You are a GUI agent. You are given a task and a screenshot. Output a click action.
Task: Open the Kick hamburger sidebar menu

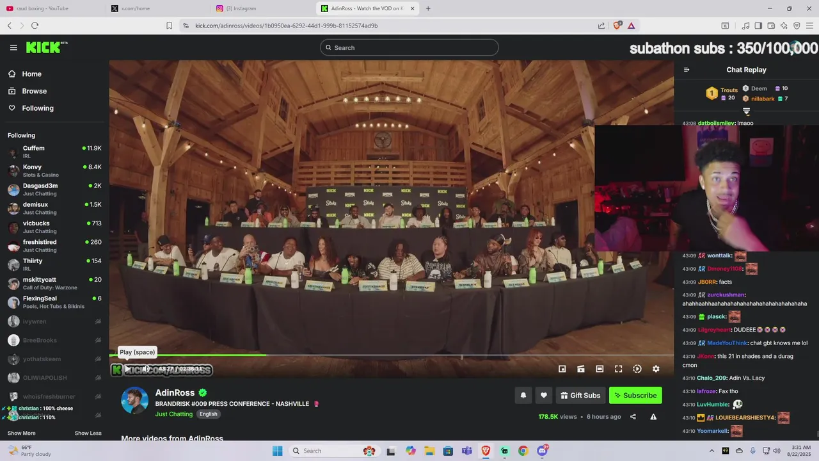13,47
